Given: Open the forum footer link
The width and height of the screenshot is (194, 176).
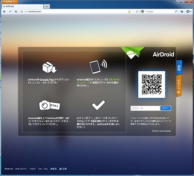Looking at the screenshot, I should click(43, 169).
